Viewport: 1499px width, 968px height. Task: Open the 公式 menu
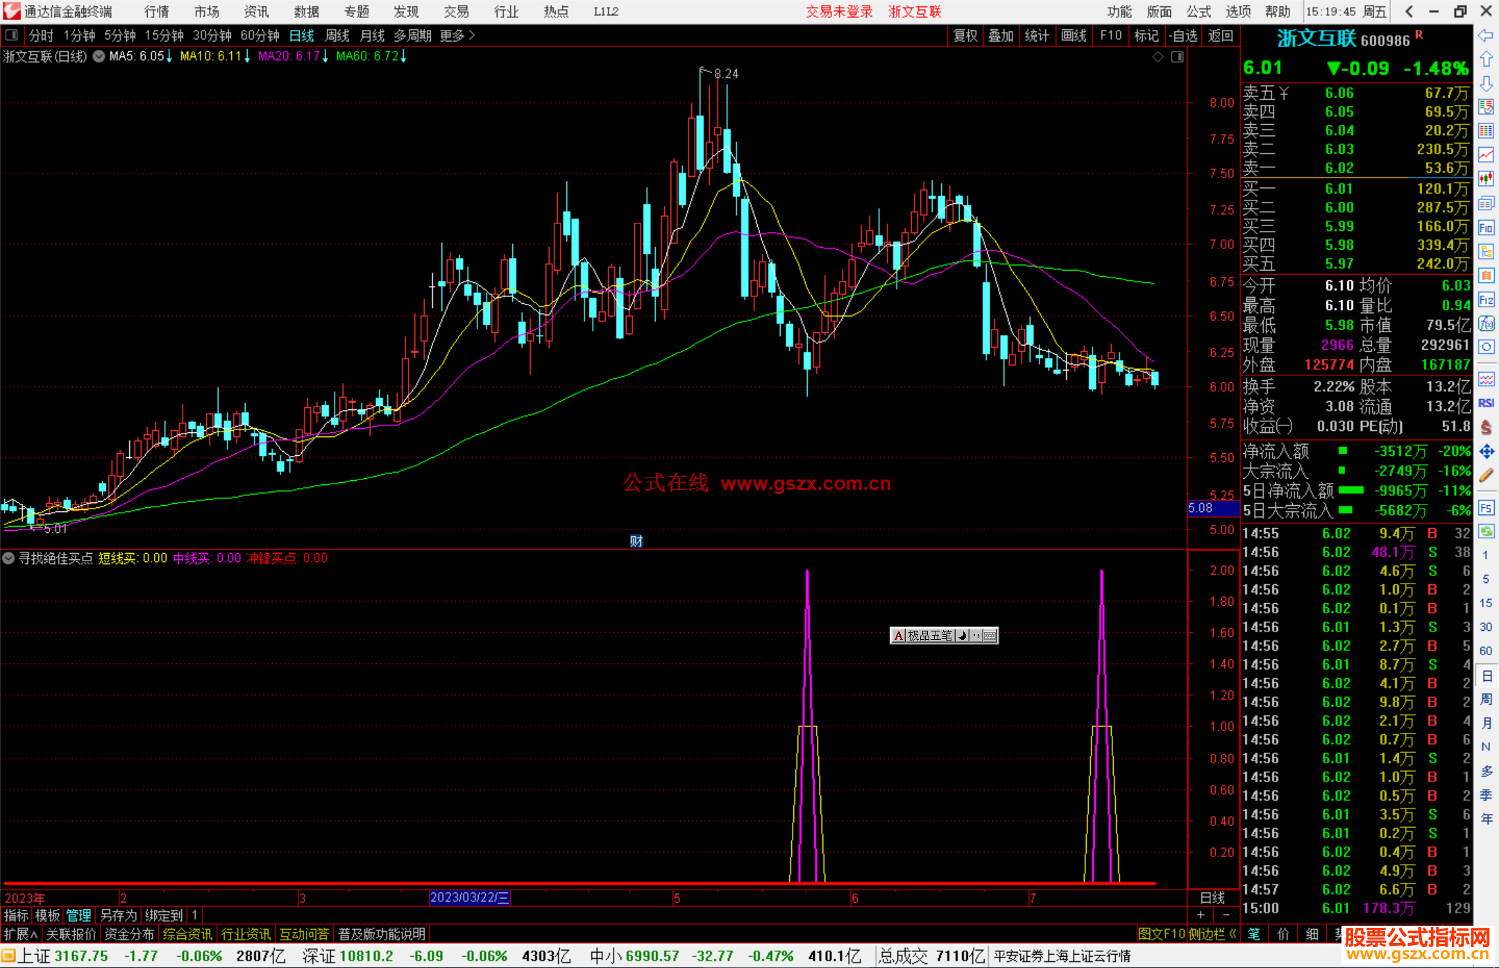1198,12
